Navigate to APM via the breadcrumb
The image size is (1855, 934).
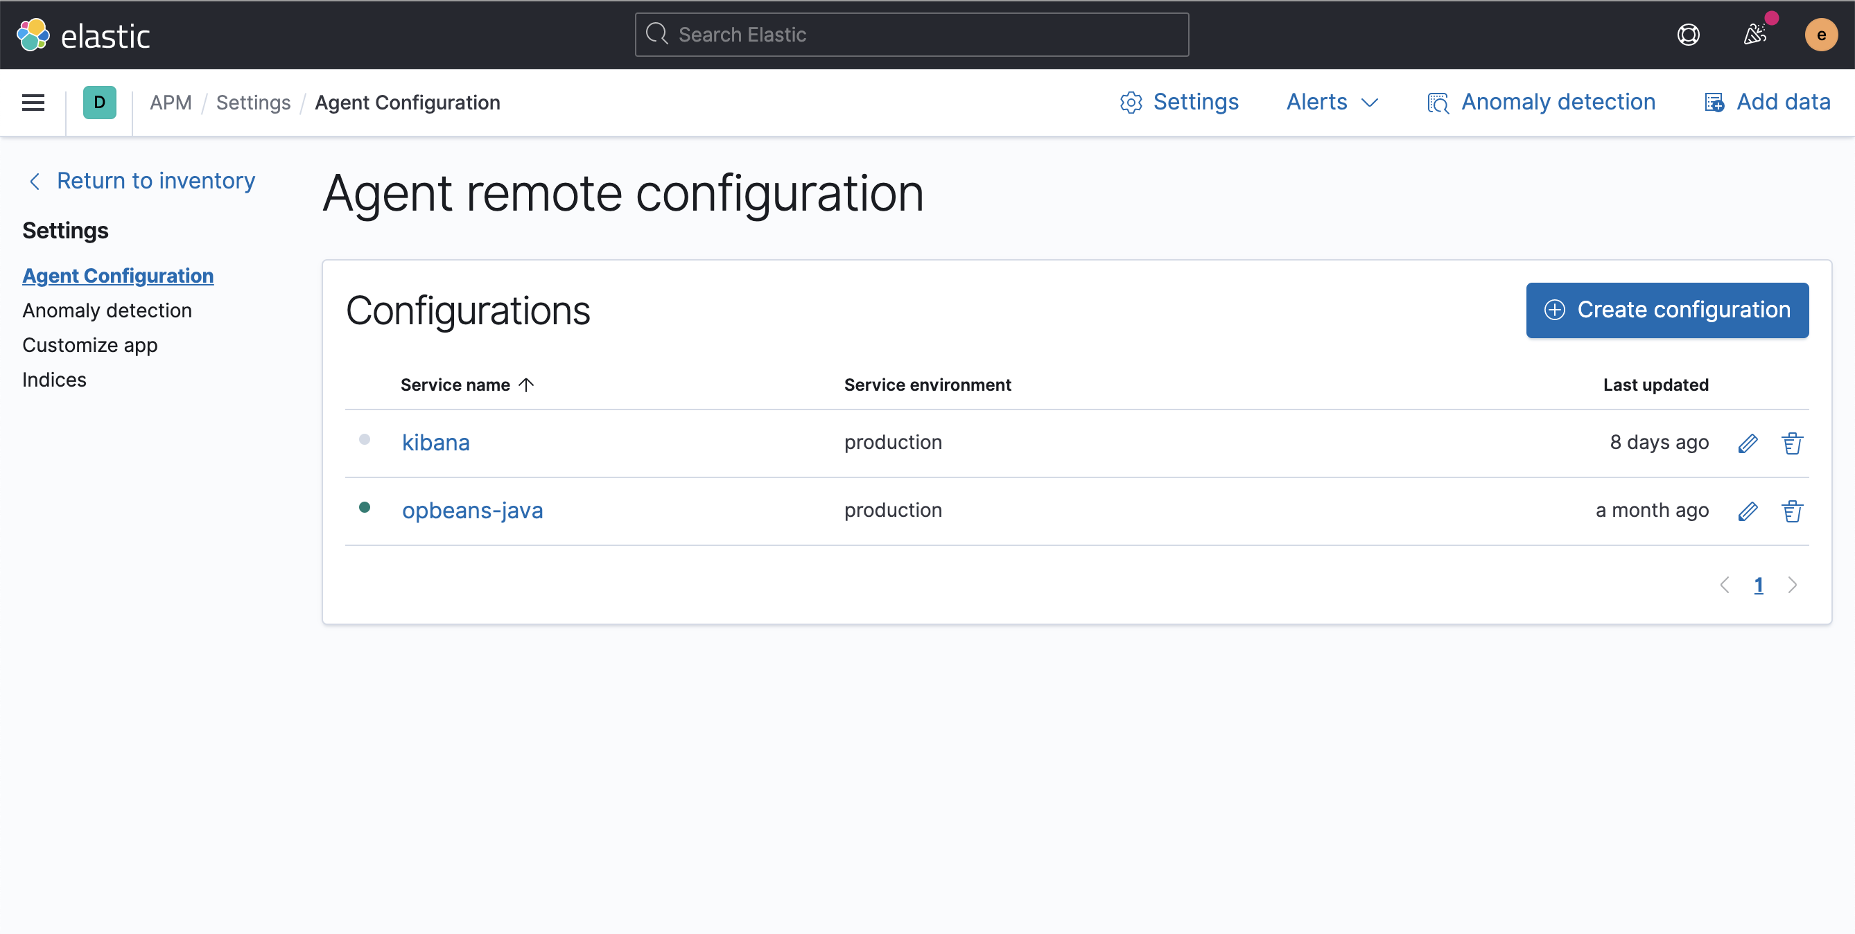point(171,102)
